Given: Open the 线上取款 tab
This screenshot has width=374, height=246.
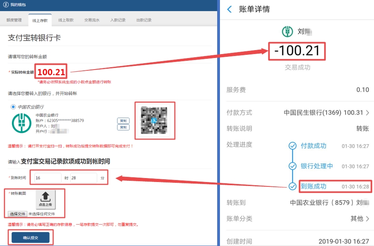Looking at the screenshot, I should (66, 20).
